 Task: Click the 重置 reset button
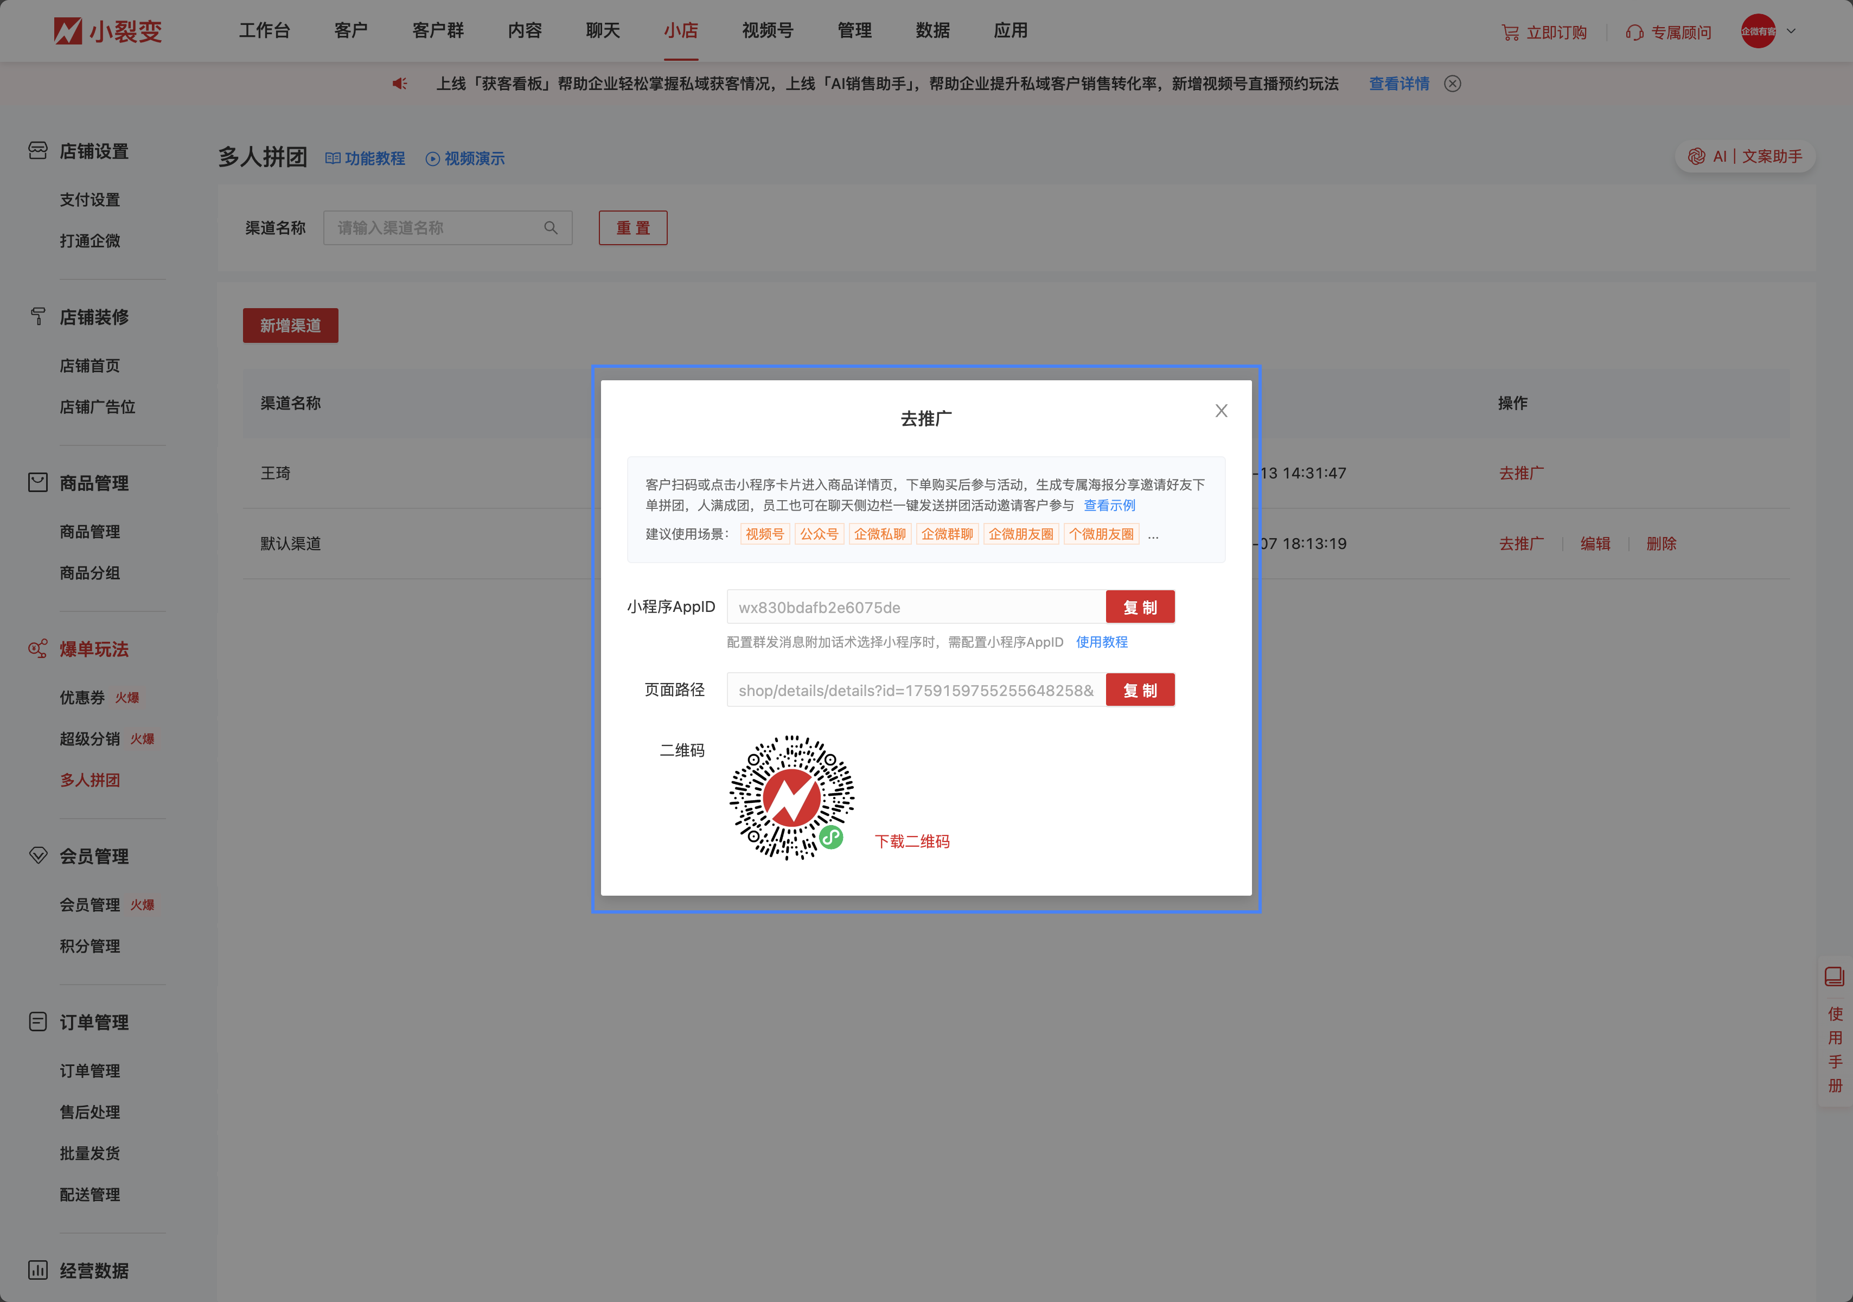click(632, 228)
